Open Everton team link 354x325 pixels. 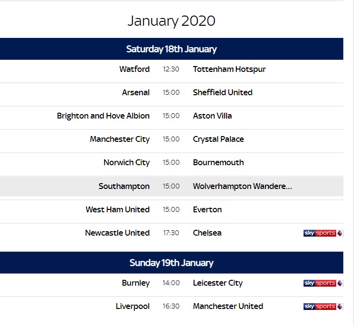click(207, 209)
